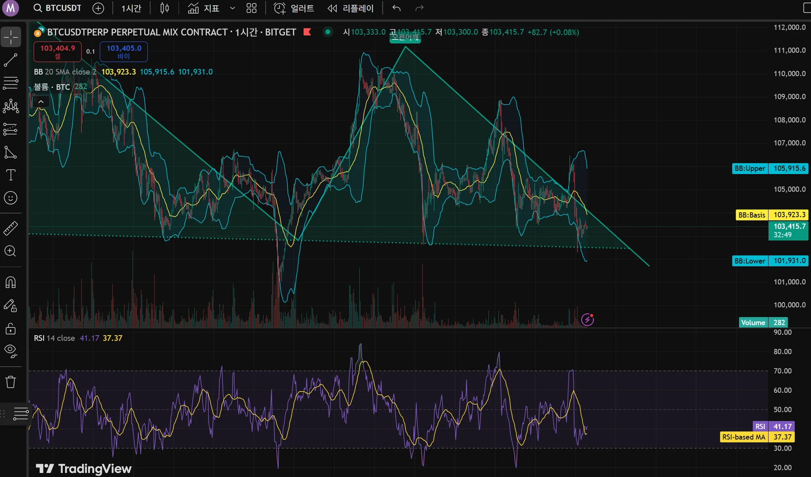Open the forecasting and measurement tools
Screen dimensions: 811x477
point(11,129)
